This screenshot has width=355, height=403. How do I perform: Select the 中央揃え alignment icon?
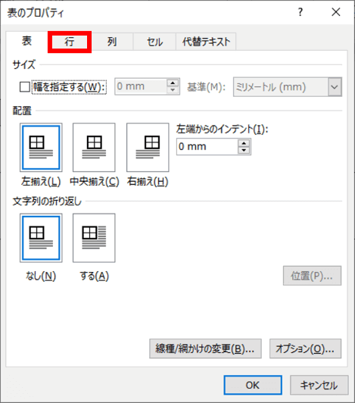94,147
